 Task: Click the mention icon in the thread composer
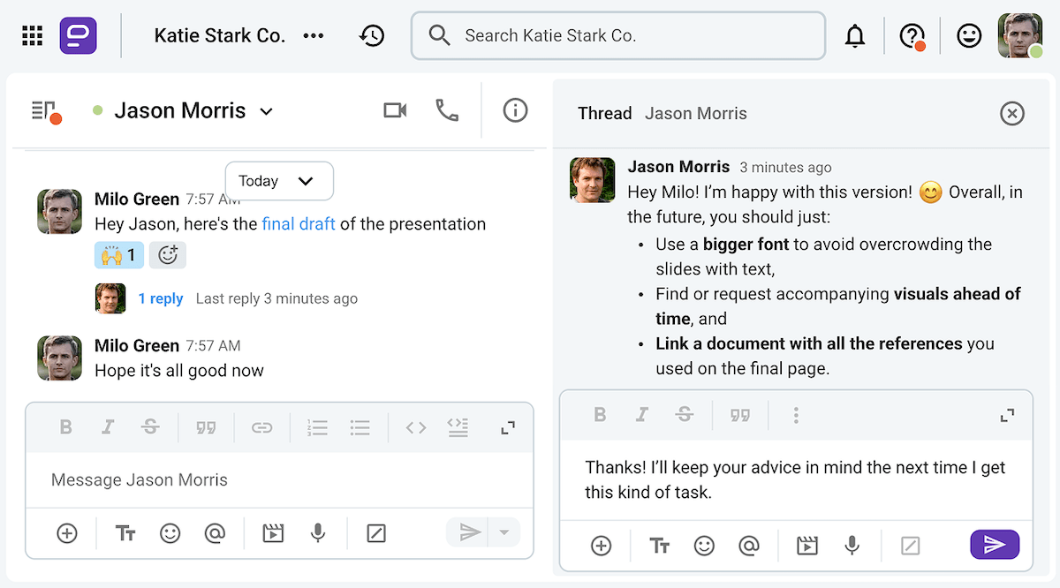749,545
